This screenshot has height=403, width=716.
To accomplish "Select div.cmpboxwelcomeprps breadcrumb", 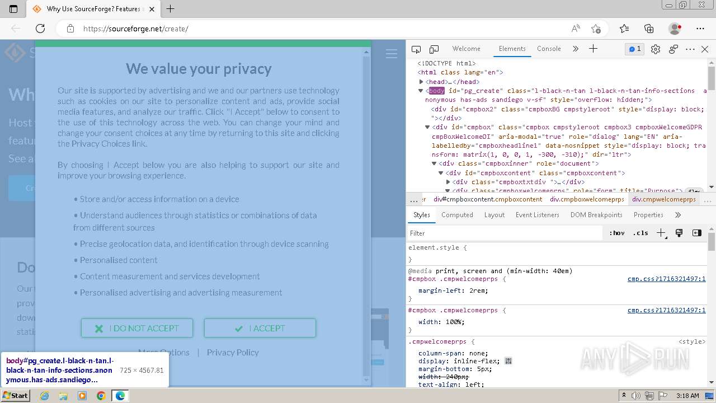I will [x=587, y=199].
